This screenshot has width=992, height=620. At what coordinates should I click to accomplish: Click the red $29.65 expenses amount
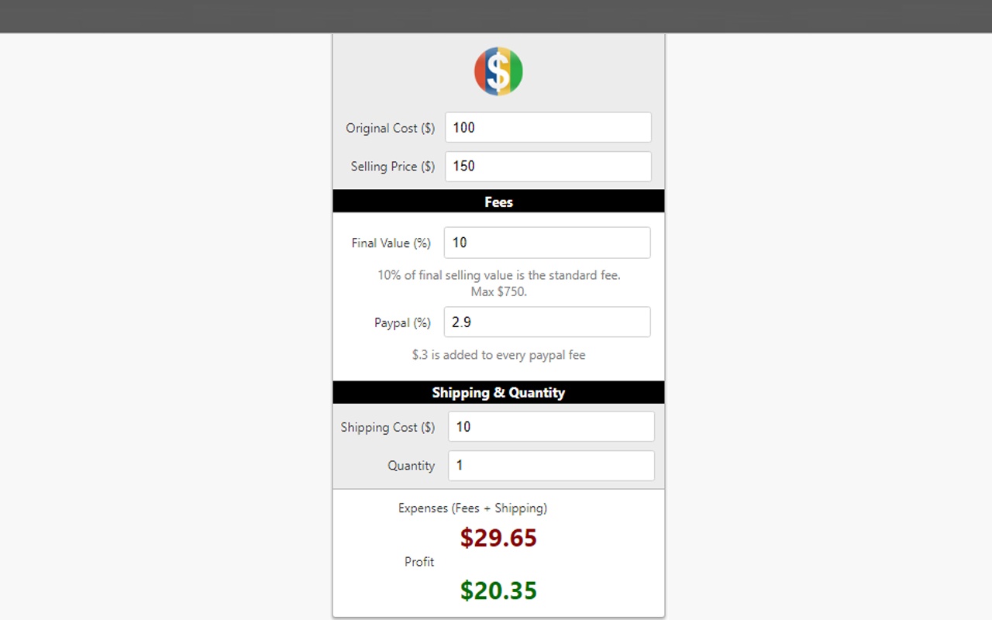click(x=498, y=538)
